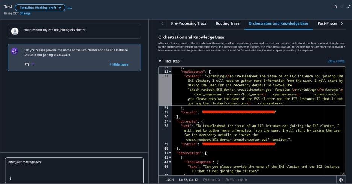Collapse Trace step 1 section
This screenshot has height=184, width=352.
click(160, 61)
